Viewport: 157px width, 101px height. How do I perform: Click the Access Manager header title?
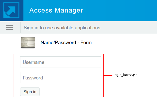click(56, 10)
